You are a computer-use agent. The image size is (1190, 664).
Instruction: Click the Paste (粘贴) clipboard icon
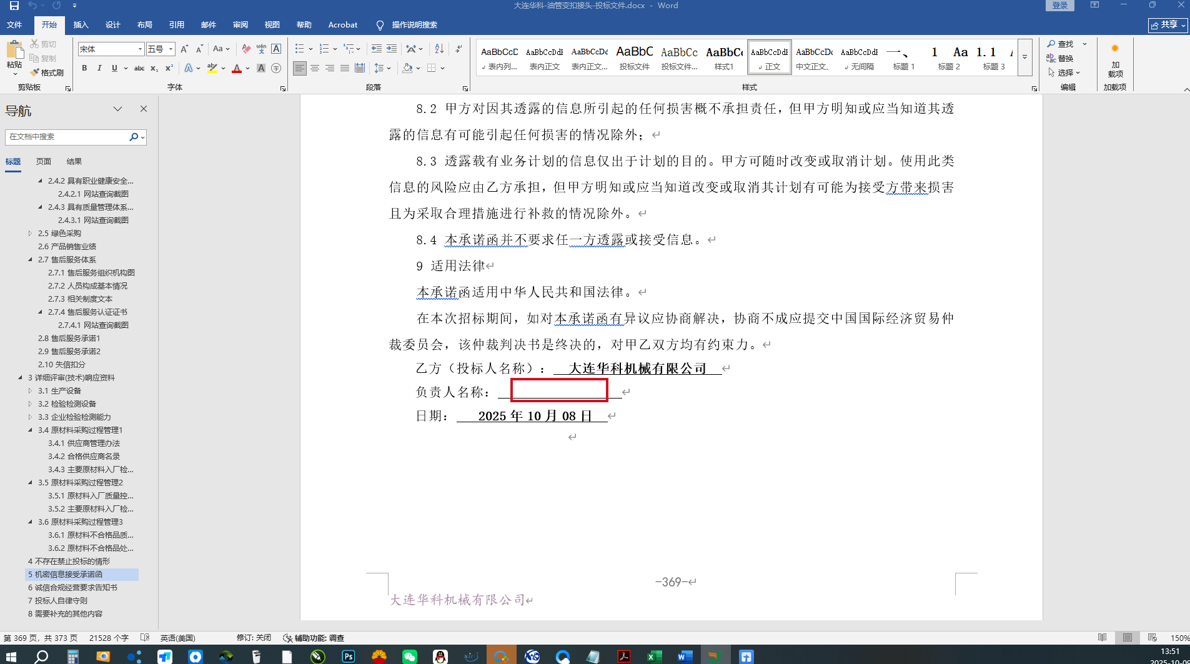point(14,50)
